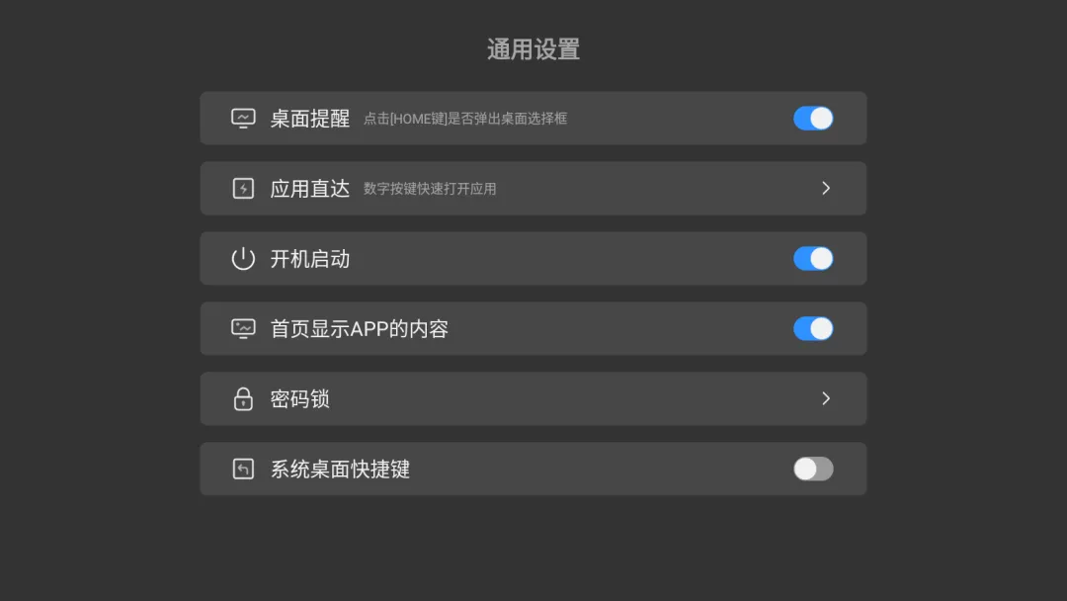
Task: Select the 密码锁 menu entry text
Action: tap(300, 399)
